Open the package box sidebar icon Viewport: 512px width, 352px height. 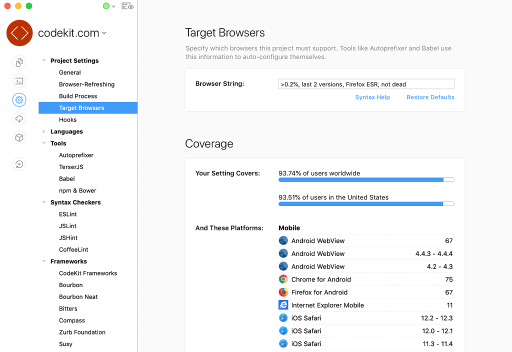(x=19, y=137)
